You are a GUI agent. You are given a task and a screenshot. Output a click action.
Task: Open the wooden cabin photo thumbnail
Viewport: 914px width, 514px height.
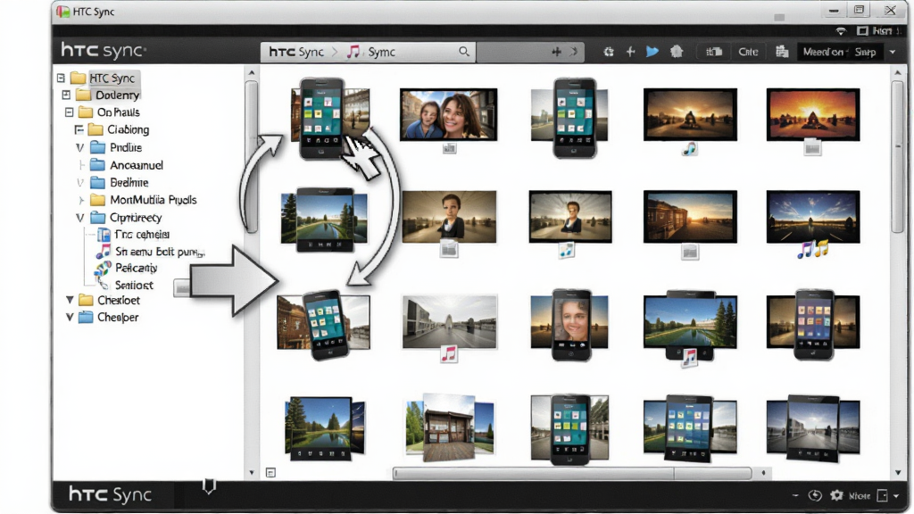click(450, 427)
